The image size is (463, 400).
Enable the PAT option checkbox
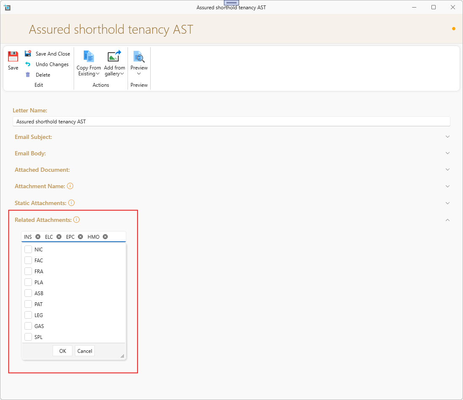point(28,304)
